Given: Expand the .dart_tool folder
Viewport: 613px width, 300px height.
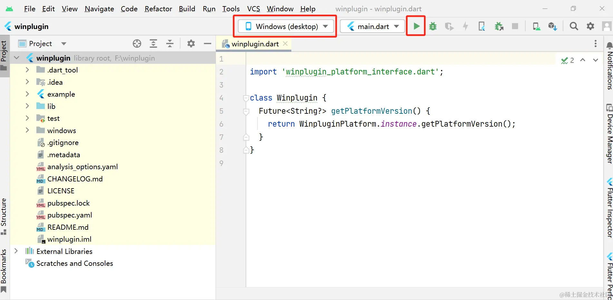Looking at the screenshot, I should pos(27,70).
